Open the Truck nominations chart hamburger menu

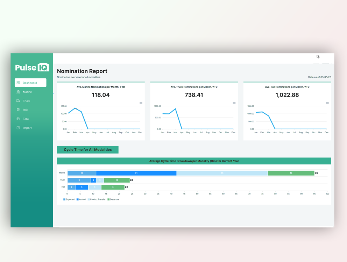click(x=234, y=103)
